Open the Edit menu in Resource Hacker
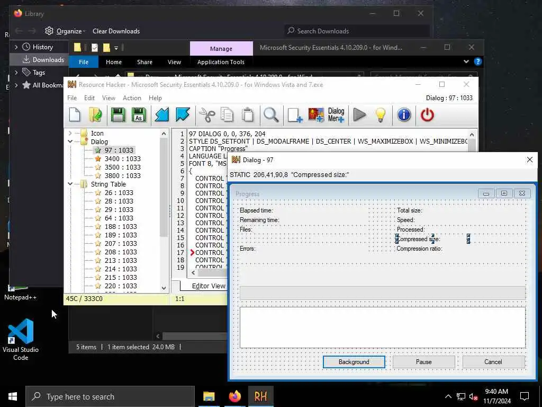Image resolution: width=542 pixels, height=407 pixels. tap(89, 98)
